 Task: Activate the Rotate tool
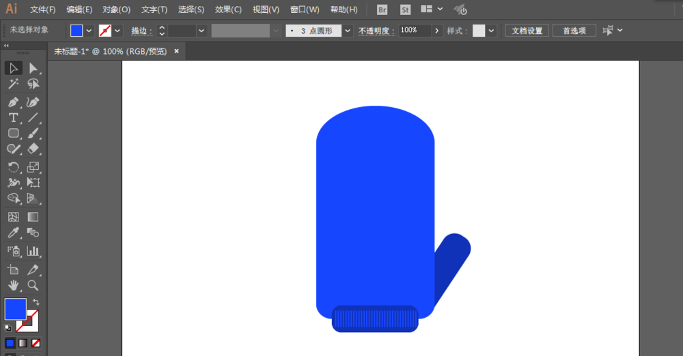14,167
